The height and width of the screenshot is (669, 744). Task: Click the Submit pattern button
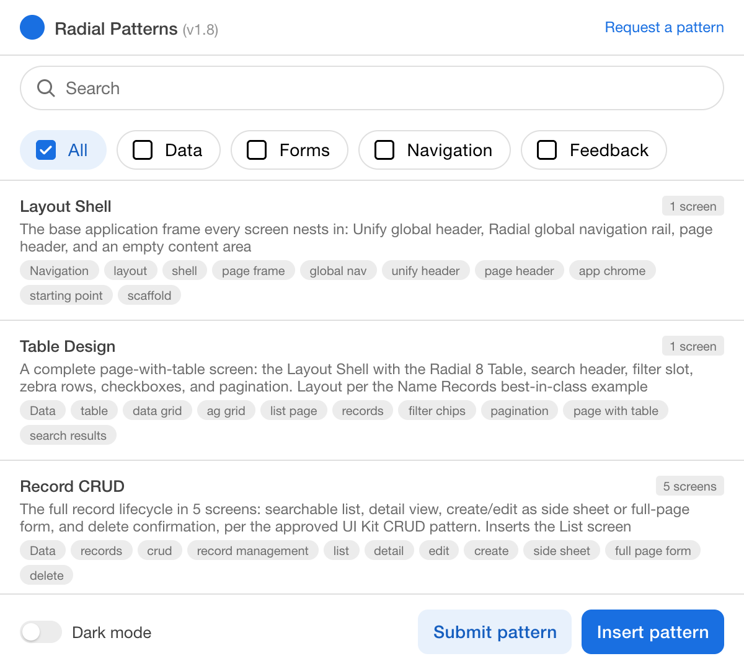(x=495, y=632)
